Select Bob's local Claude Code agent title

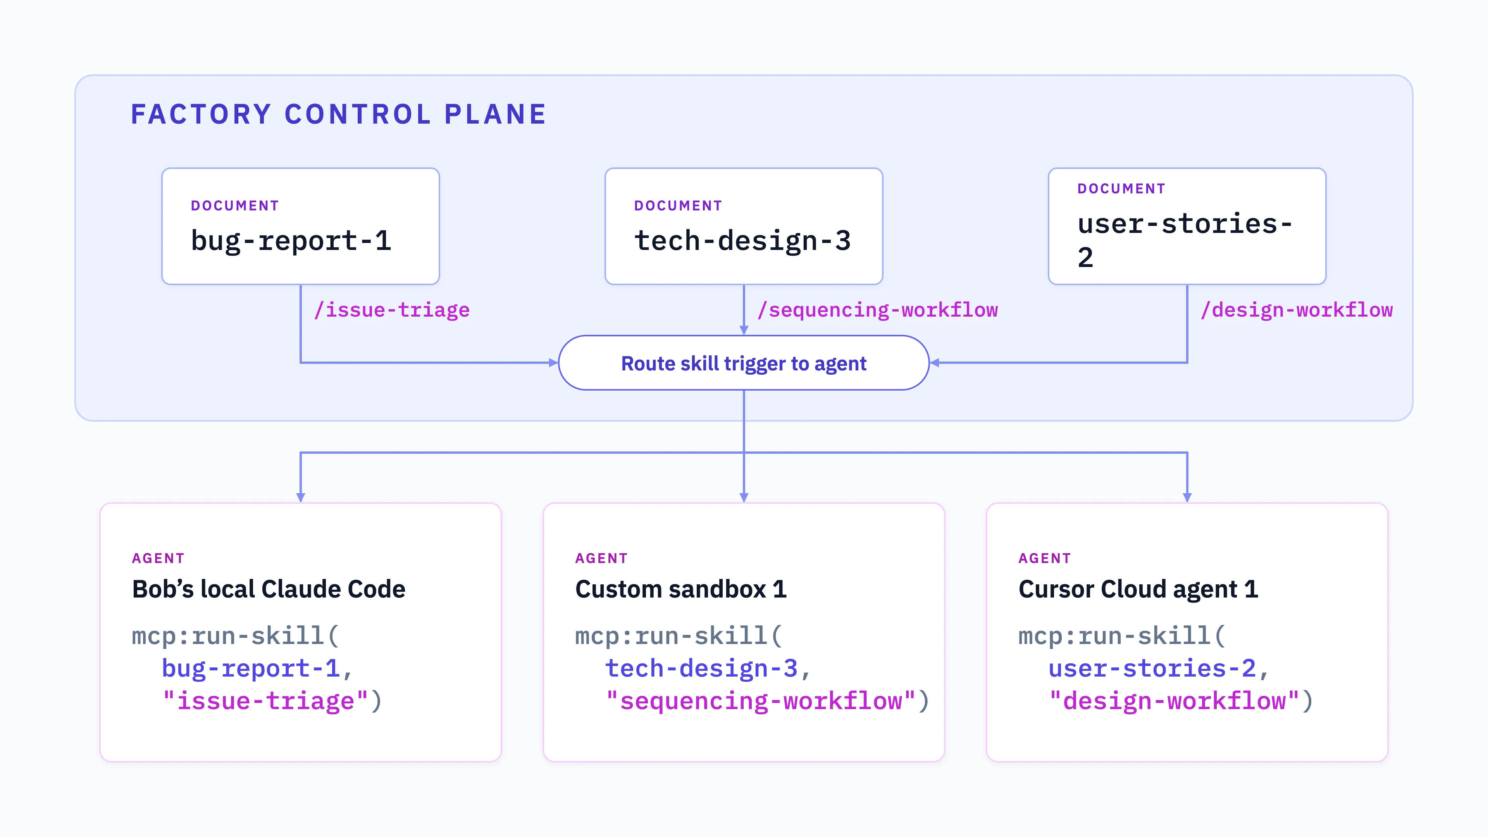pyautogui.click(x=269, y=589)
